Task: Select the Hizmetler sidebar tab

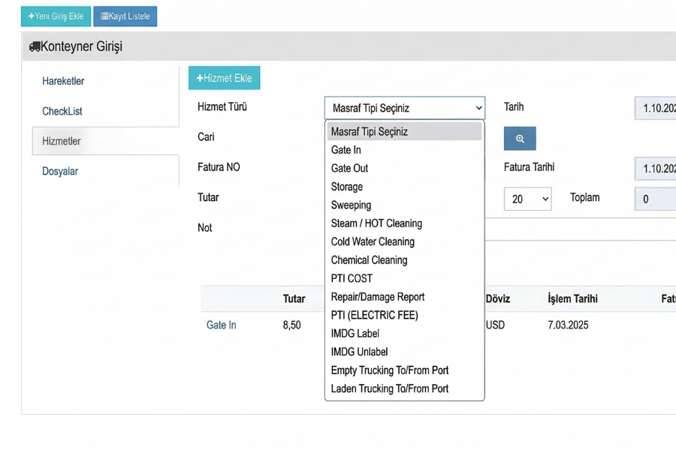Action: pos(62,141)
